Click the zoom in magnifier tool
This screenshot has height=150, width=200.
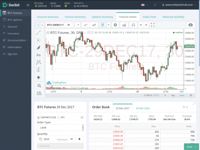pos(39,86)
